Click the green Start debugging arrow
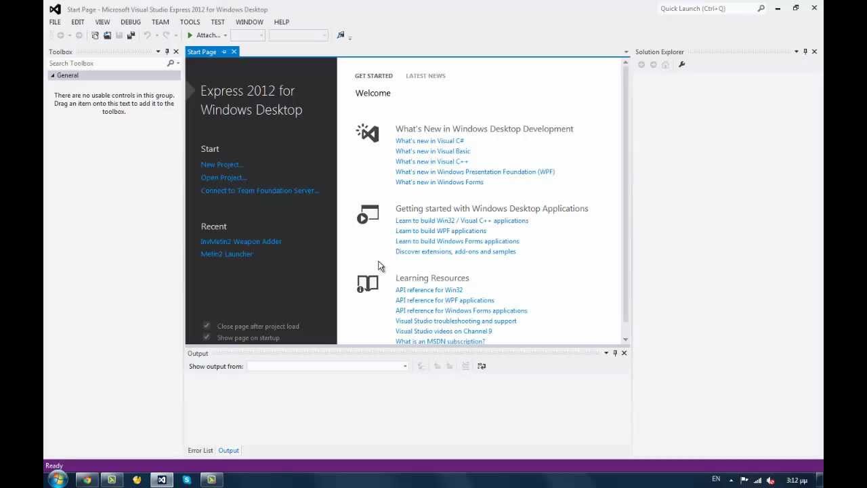The width and height of the screenshot is (867, 488). [190, 35]
